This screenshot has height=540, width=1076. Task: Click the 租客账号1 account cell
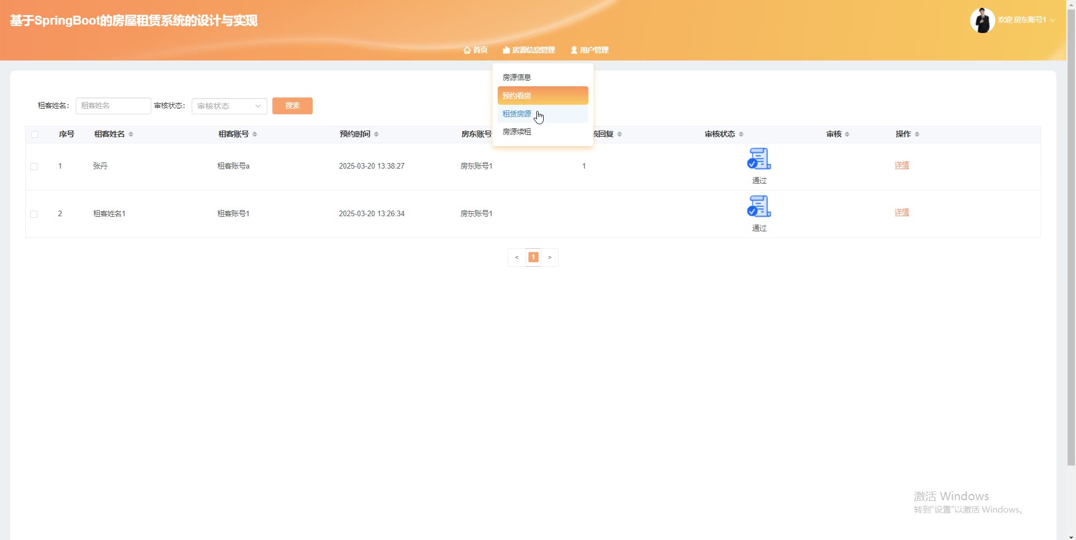point(234,213)
